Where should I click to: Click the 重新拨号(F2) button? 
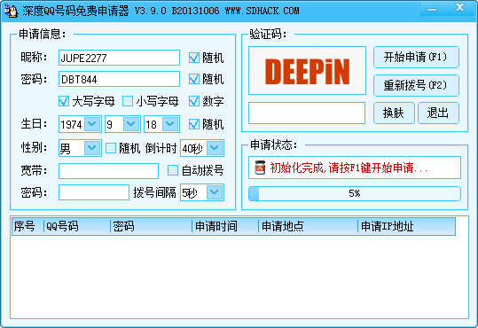coord(416,85)
